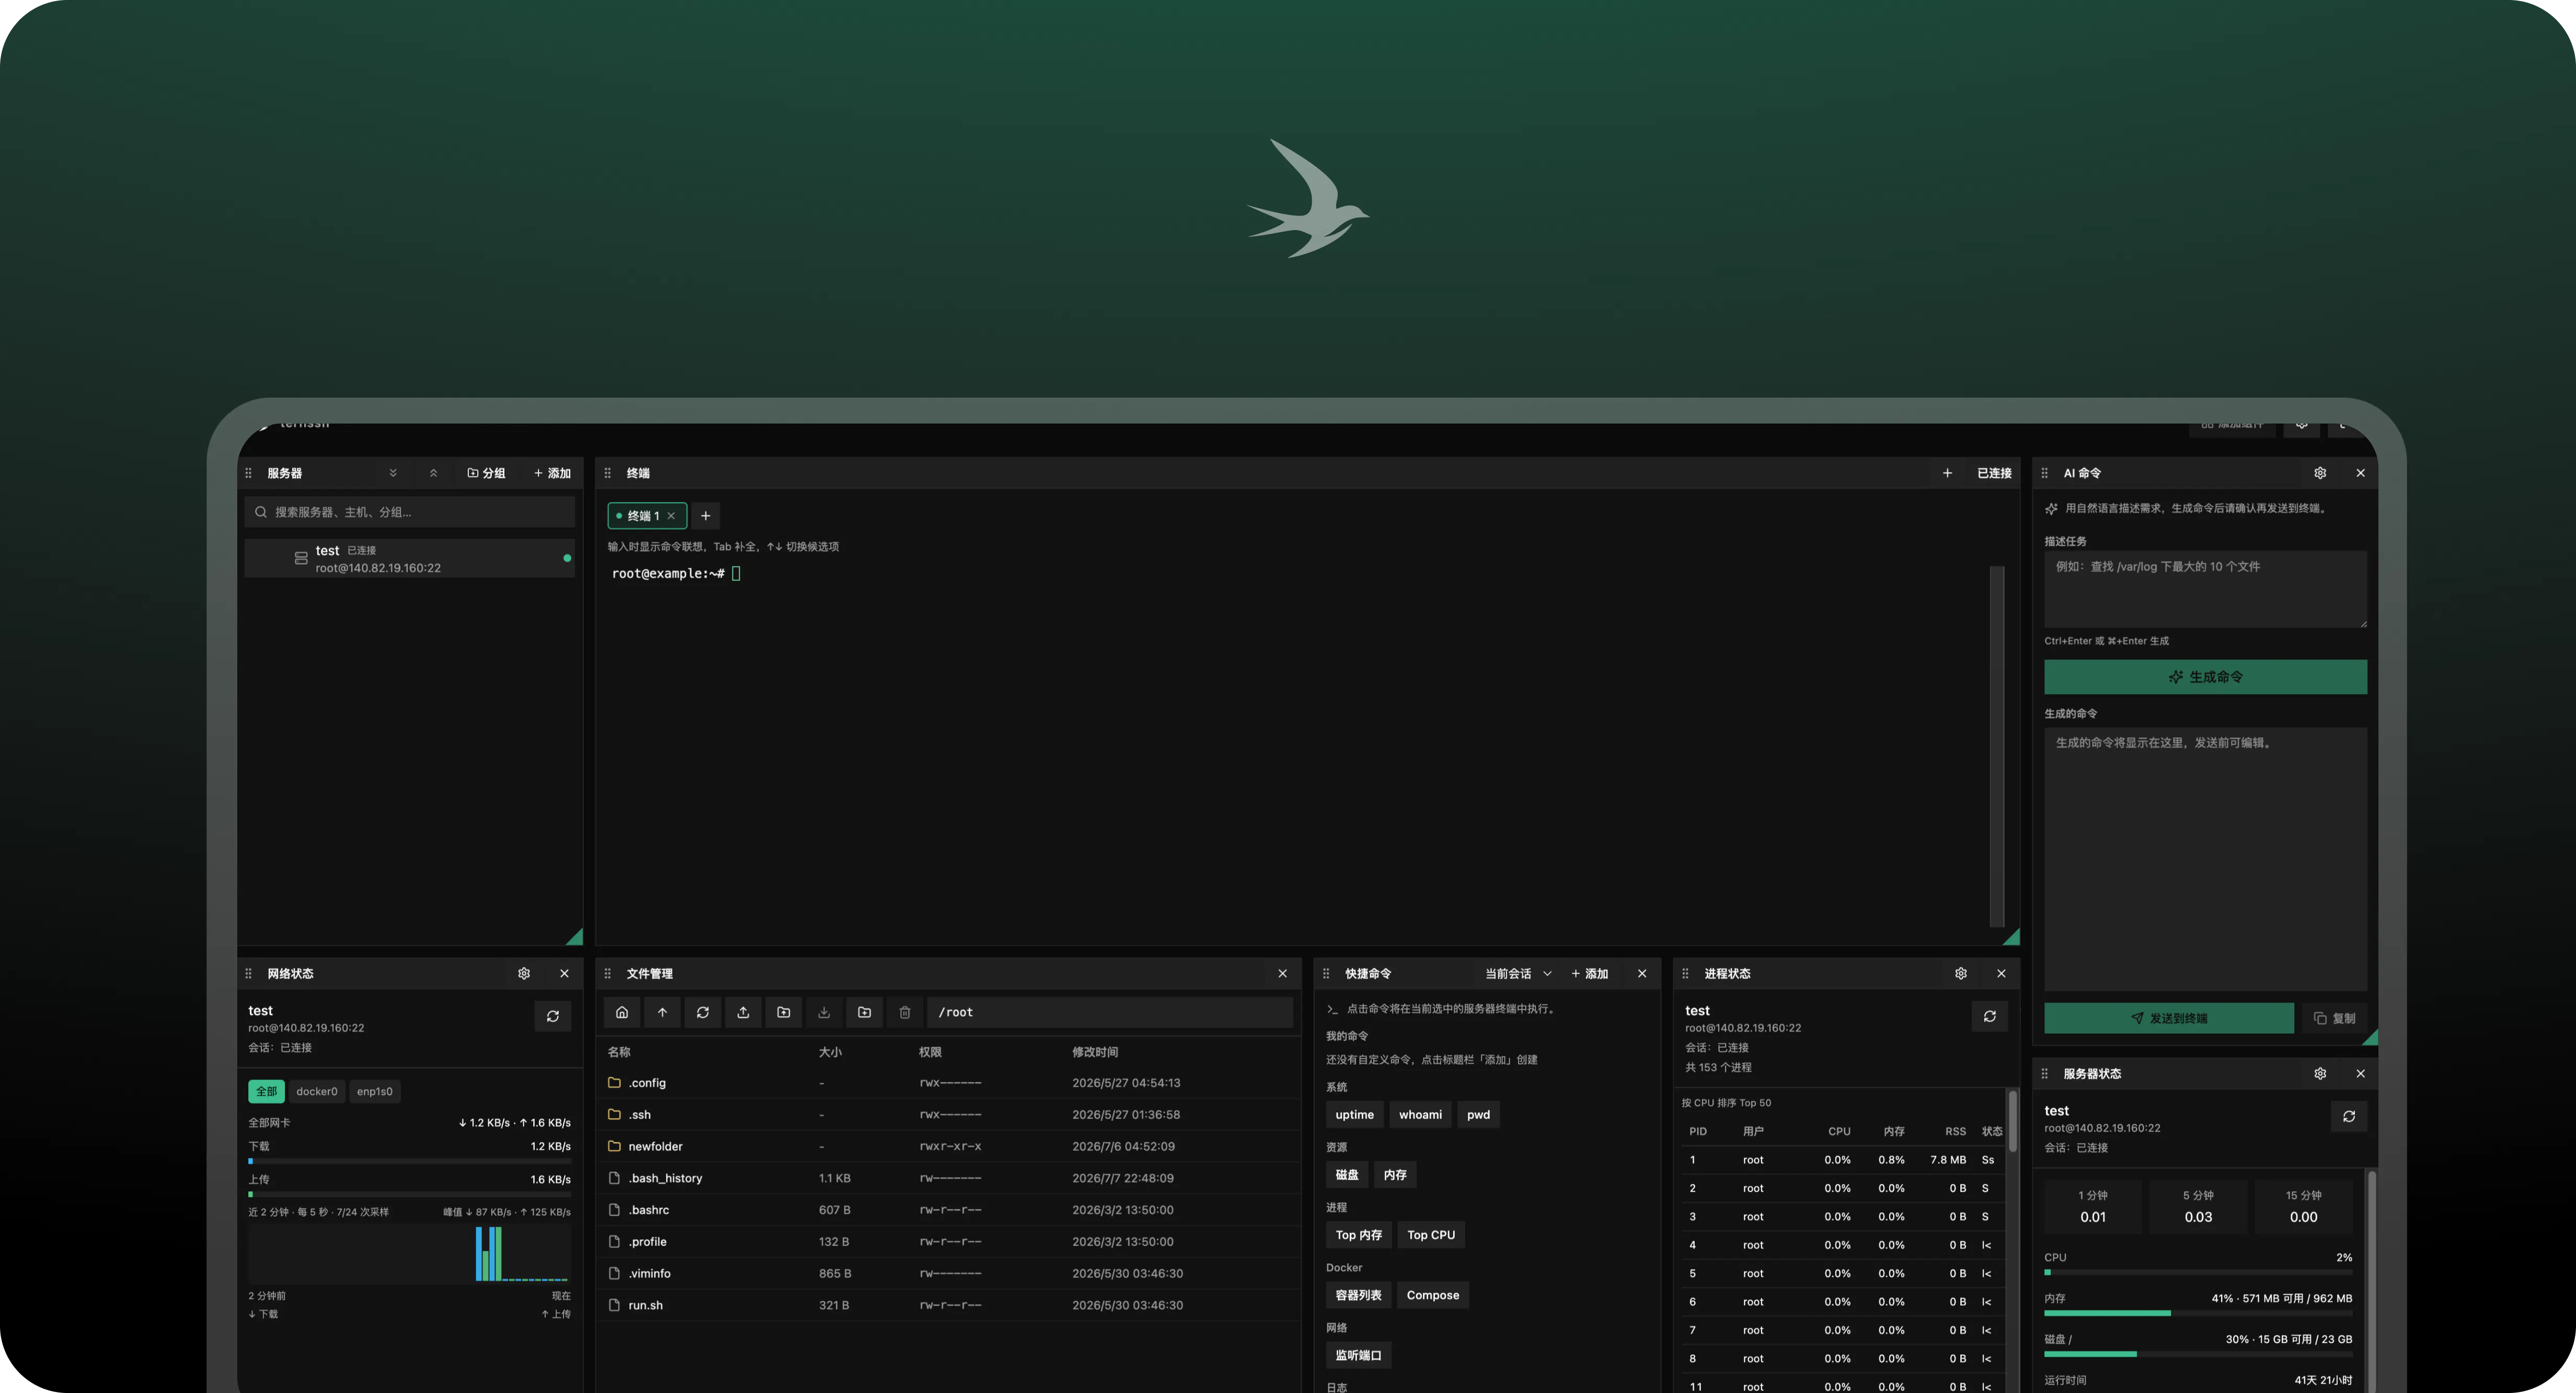Viewport: 2576px width, 1393px height.
Task: Select the docker0 interface filter
Action: click(x=317, y=1091)
